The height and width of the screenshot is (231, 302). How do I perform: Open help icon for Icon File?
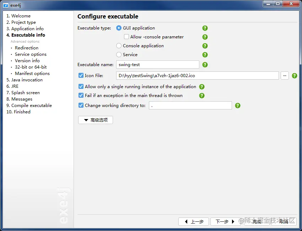pyautogui.click(x=295, y=76)
